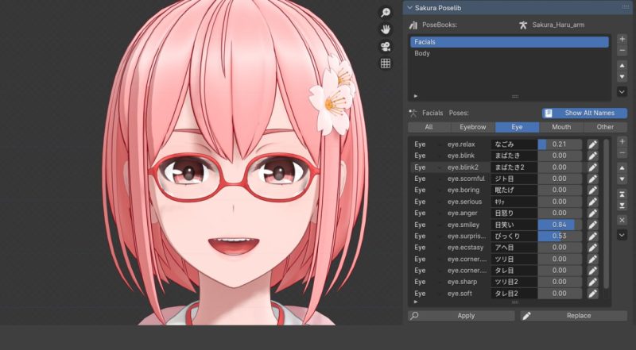Click the Replace button
This screenshot has width=636, height=350.
coord(572,316)
